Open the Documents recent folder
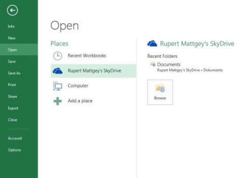238x178 pixels. click(169, 64)
